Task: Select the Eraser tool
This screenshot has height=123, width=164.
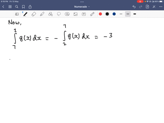Action: (x=34, y=14)
